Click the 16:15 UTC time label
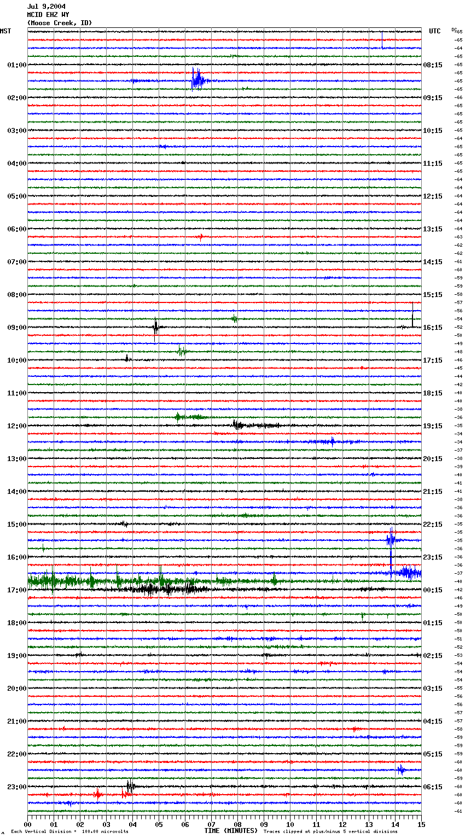Image resolution: width=465 pixels, height=839 pixels. click(433, 328)
